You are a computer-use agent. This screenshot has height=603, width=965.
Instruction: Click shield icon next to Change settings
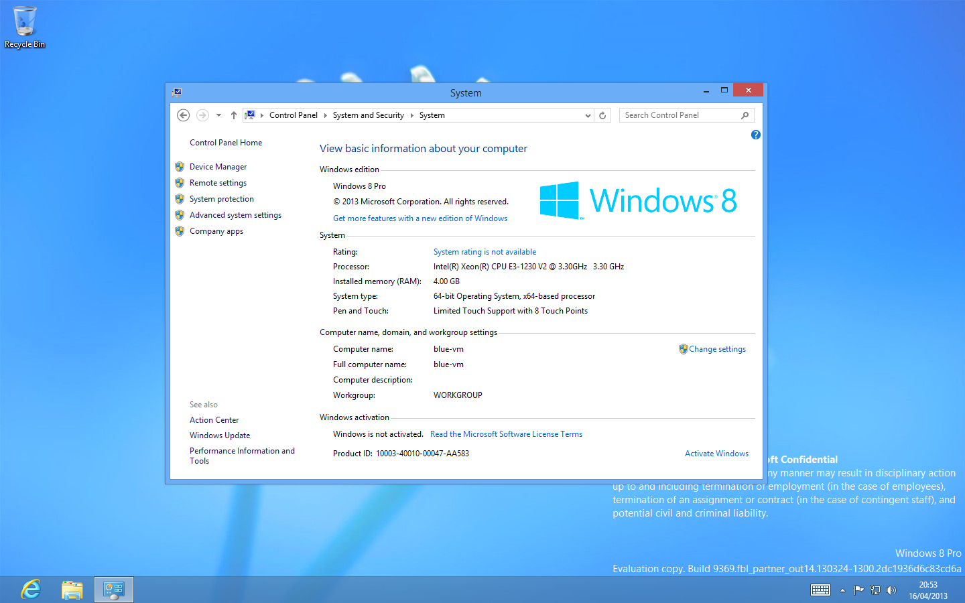tap(683, 349)
